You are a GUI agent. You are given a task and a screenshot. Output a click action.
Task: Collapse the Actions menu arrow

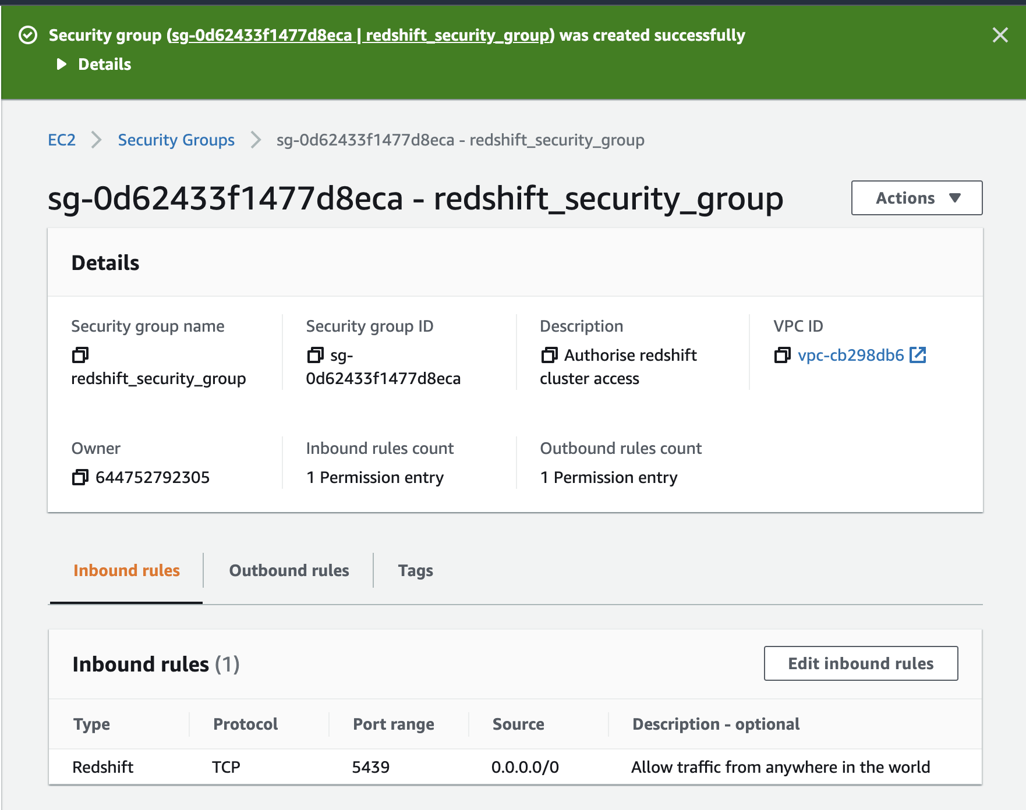click(955, 198)
